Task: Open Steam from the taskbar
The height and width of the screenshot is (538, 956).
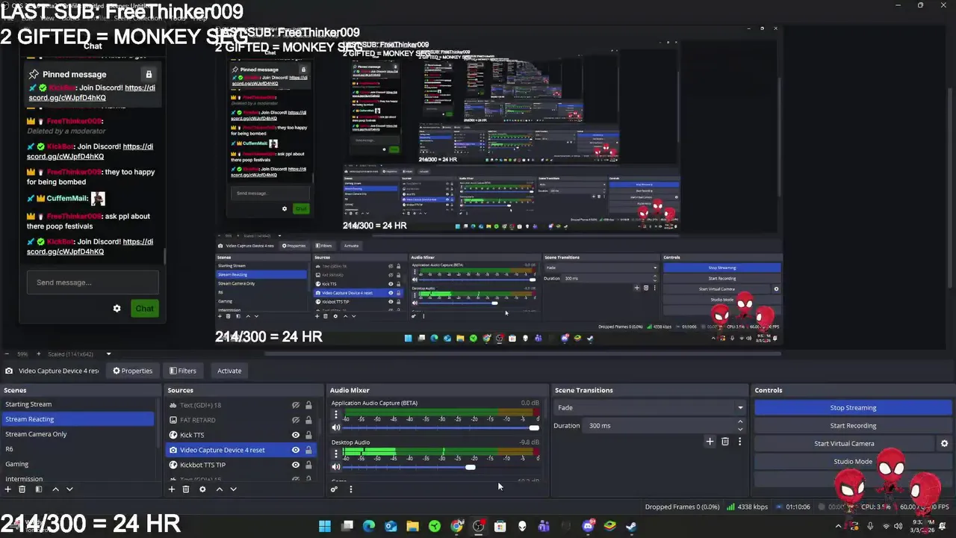Action: point(631,526)
